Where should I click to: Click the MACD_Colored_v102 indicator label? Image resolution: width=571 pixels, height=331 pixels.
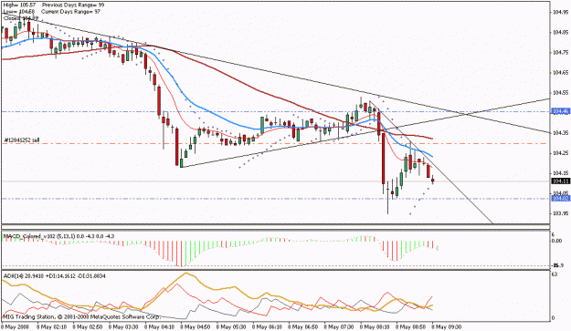[58, 236]
